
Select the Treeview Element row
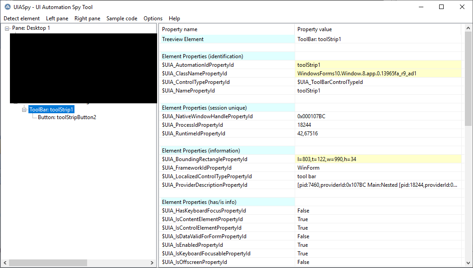(x=311, y=39)
